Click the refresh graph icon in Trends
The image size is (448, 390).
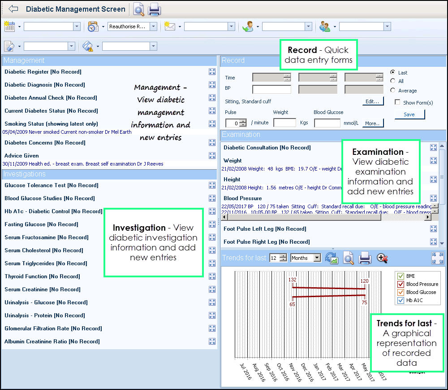[x=331, y=258]
